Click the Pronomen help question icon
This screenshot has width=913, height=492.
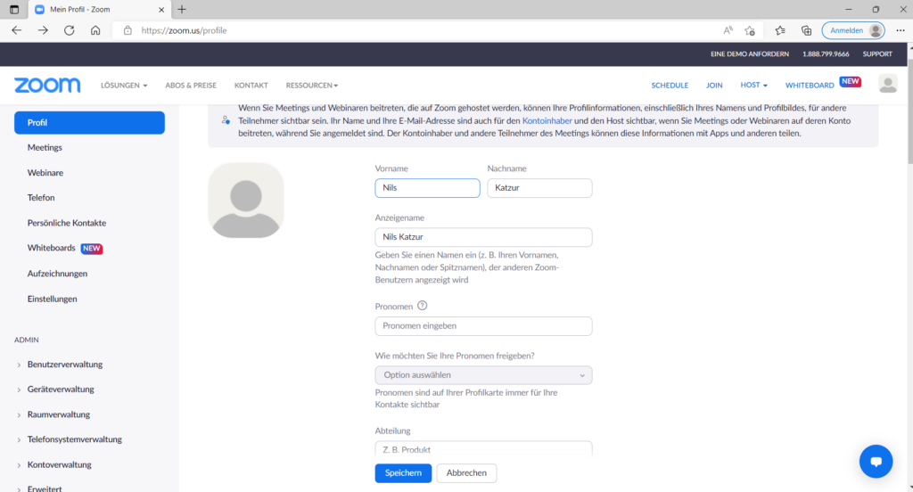tap(422, 306)
